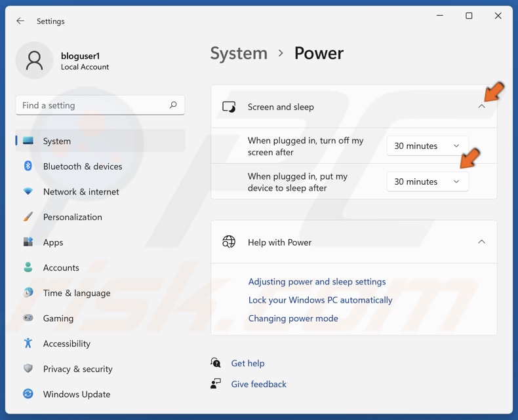Screen dimensions: 518x420
Task: Open Lock your Windows PC automatically link
Action: (320, 300)
